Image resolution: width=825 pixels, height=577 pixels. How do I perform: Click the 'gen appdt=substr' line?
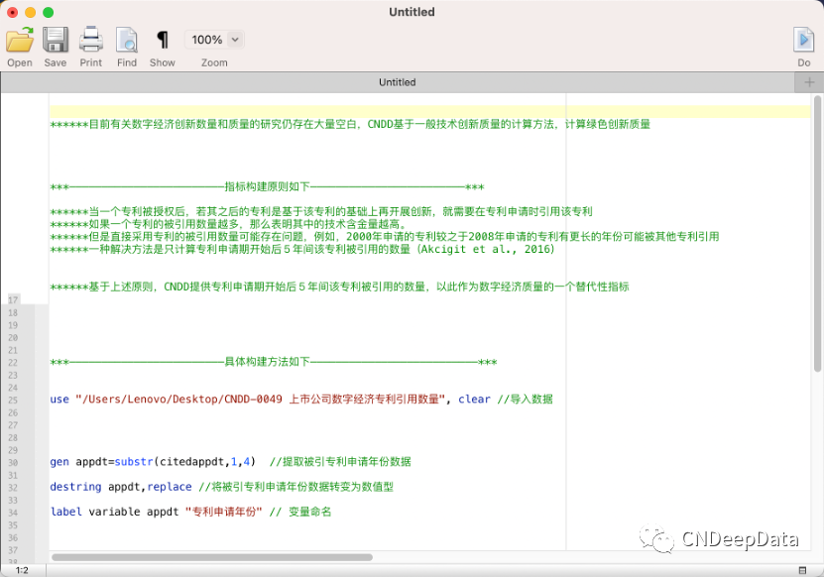pos(230,462)
